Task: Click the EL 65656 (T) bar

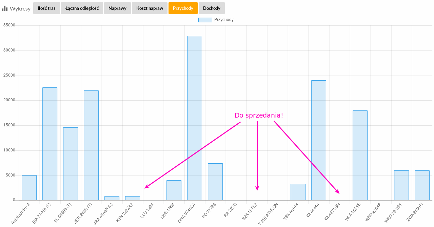Action: [x=71, y=164]
